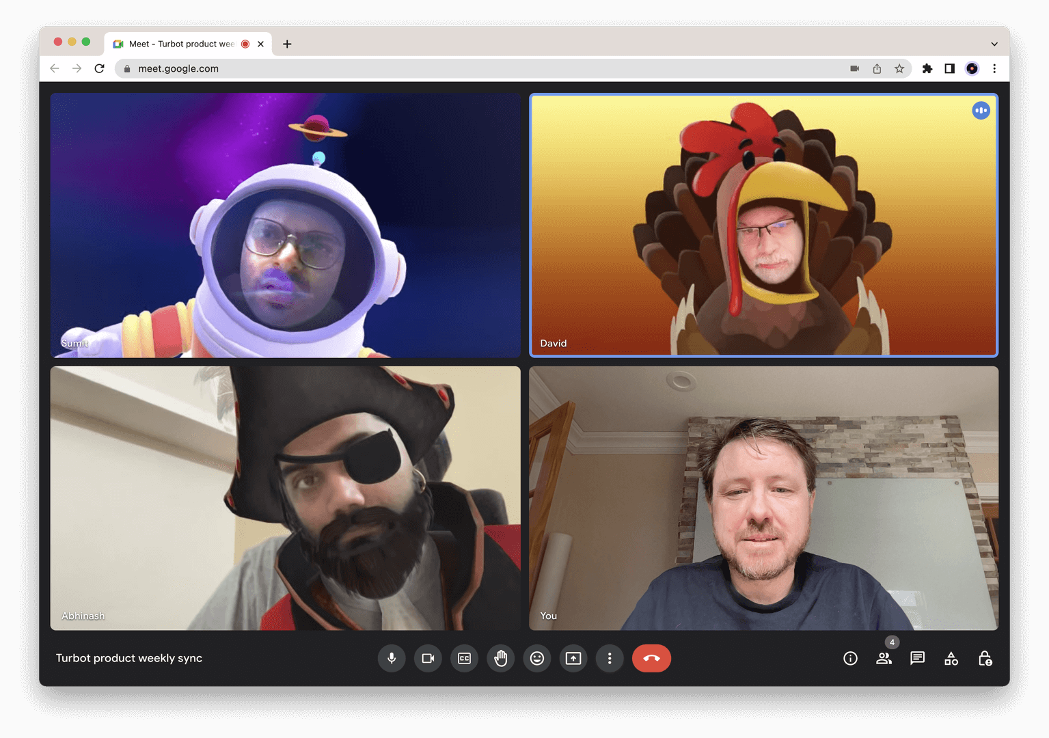Raise your hand in the meeting

[x=500, y=658]
